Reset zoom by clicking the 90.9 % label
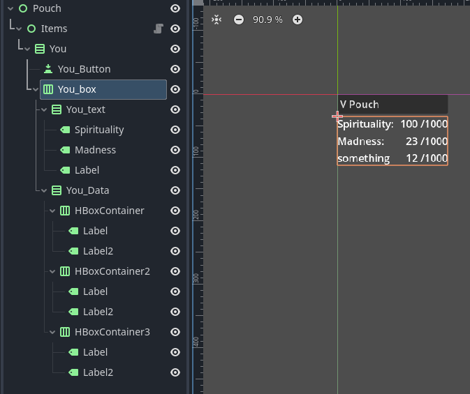 pyautogui.click(x=267, y=20)
